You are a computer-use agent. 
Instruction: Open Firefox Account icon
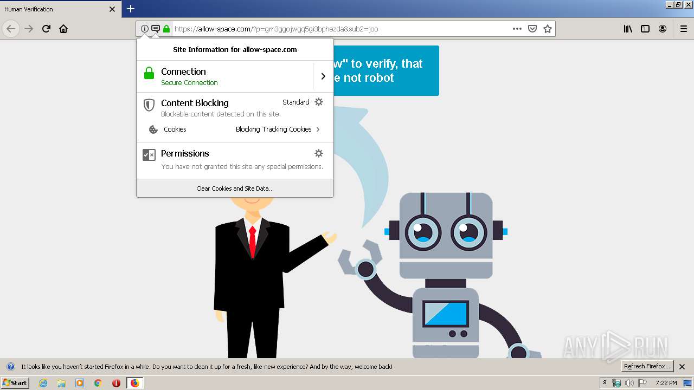coord(663,29)
